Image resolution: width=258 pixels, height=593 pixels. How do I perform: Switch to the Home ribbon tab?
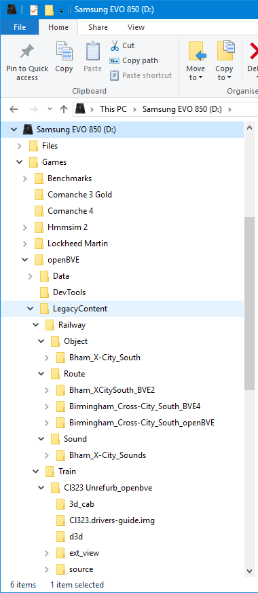pyautogui.click(x=58, y=27)
